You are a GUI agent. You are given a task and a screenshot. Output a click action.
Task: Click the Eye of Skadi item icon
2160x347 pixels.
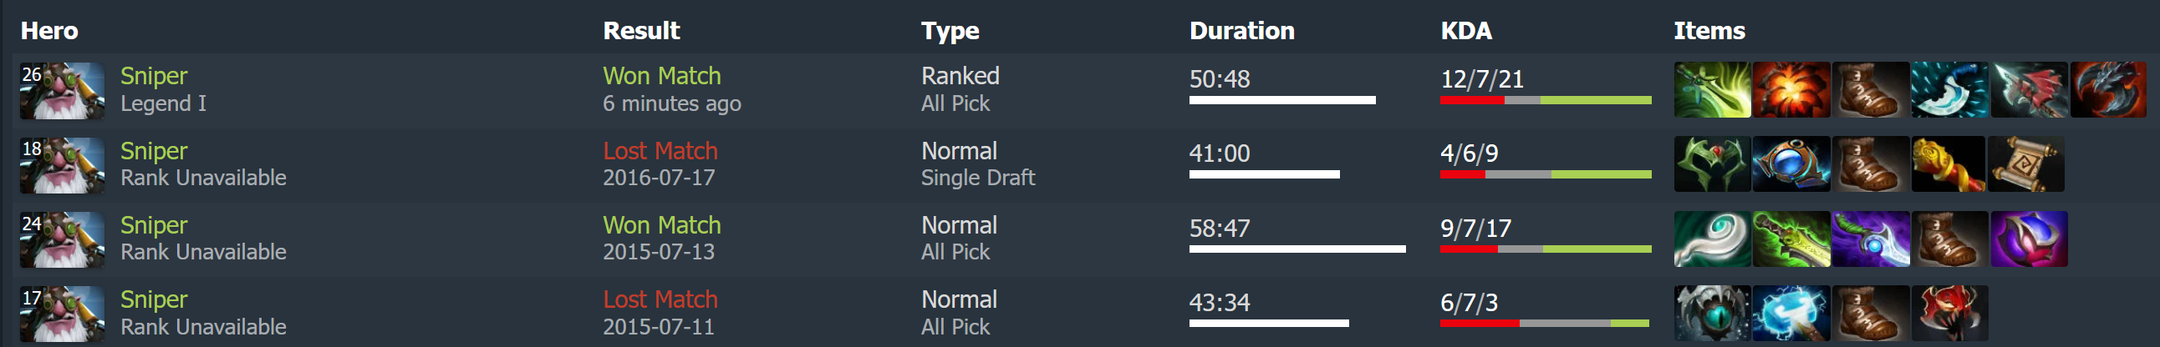pos(1712,313)
